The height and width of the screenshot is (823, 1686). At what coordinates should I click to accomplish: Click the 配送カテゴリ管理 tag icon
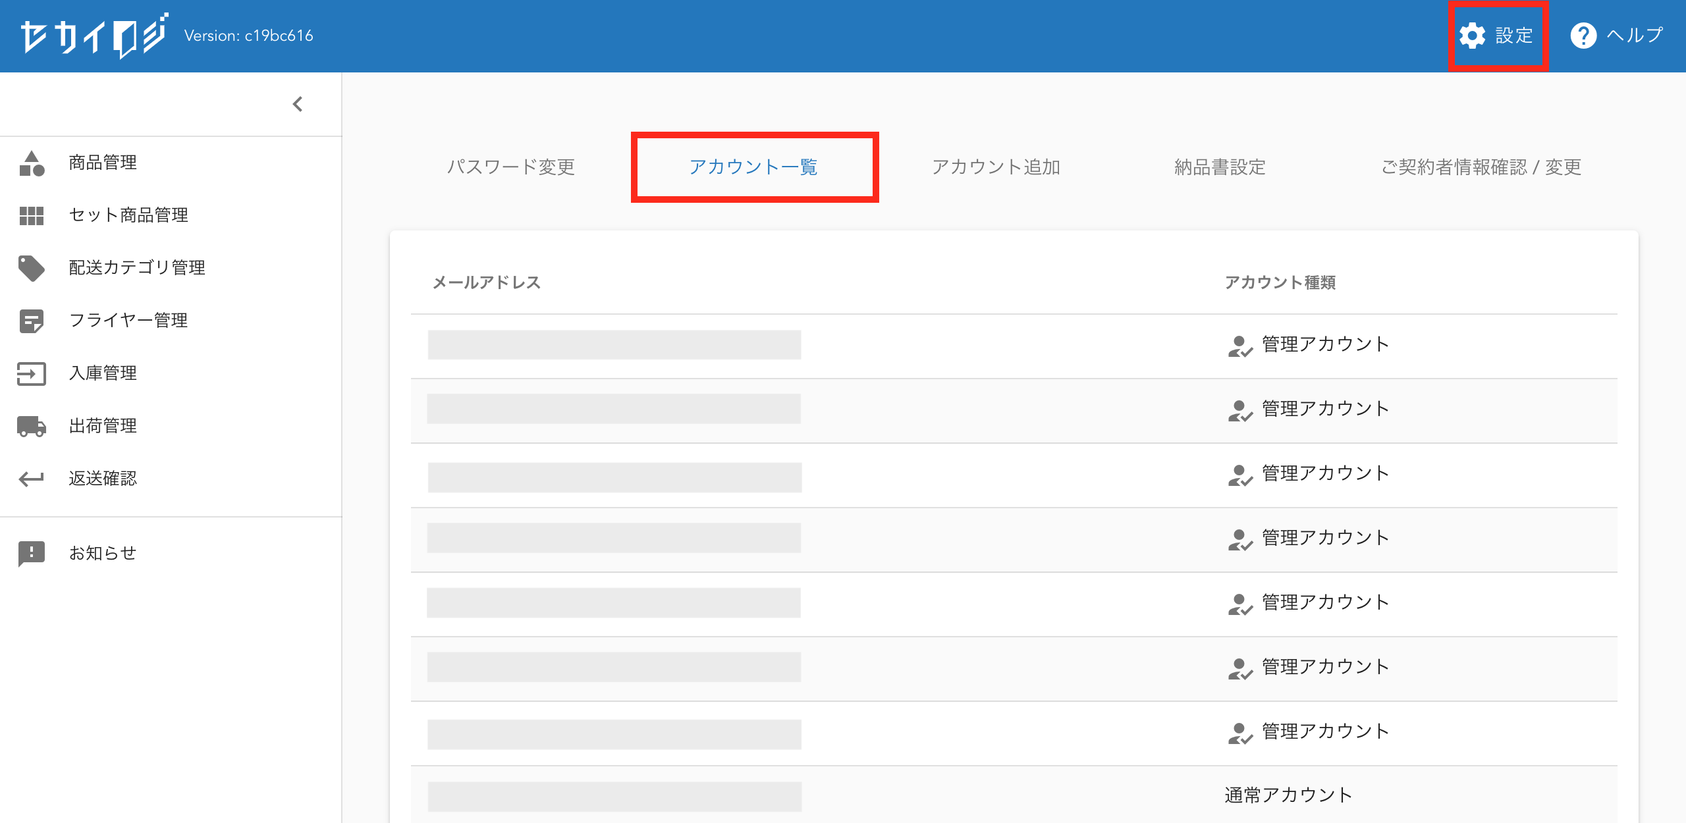click(x=32, y=268)
